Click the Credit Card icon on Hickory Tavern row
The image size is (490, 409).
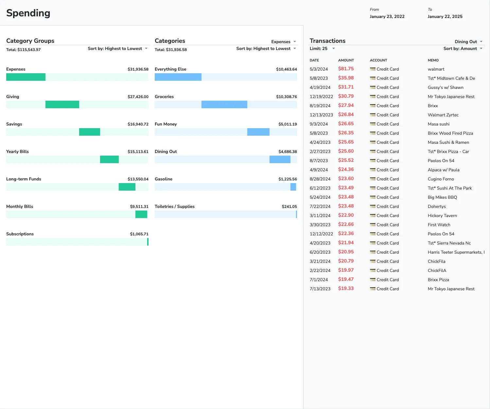tap(373, 215)
